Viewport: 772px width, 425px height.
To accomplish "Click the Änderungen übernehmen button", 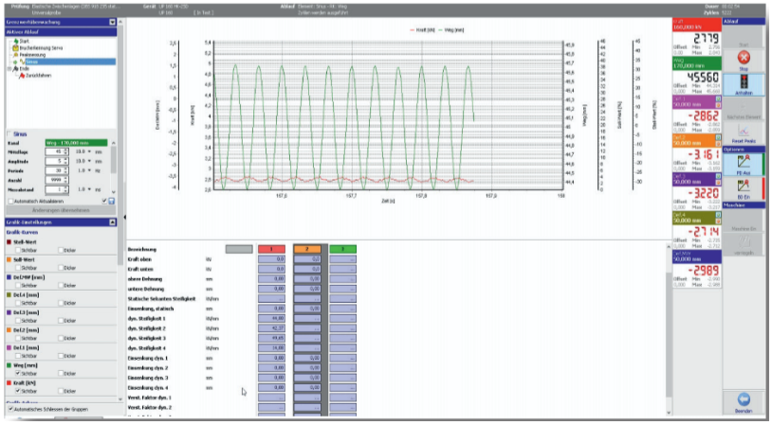I will (x=60, y=210).
